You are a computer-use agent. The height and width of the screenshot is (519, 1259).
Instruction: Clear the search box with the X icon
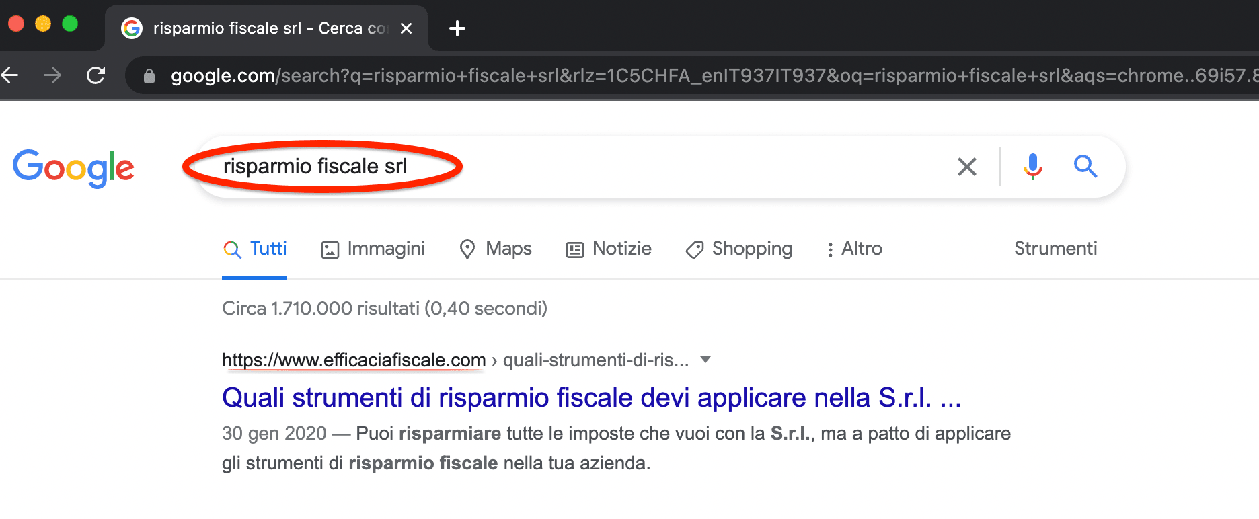[x=966, y=166]
